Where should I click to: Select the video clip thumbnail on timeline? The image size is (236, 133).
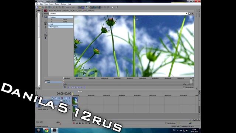(x=75, y=101)
